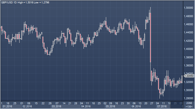195x109 pixels.
Task: Click the 1,48000 price axis label
Action: coord(188,16)
